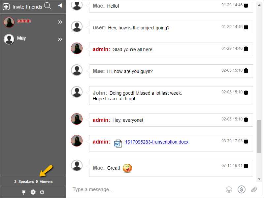Screen dimensions: 264x198
Task: Click the "John:" sender name
Action: (x=100, y=93)
